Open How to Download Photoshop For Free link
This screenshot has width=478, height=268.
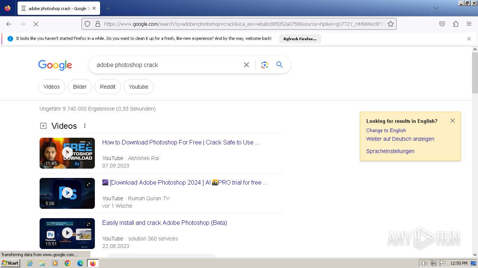pyautogui.click(x=181, y=142)
